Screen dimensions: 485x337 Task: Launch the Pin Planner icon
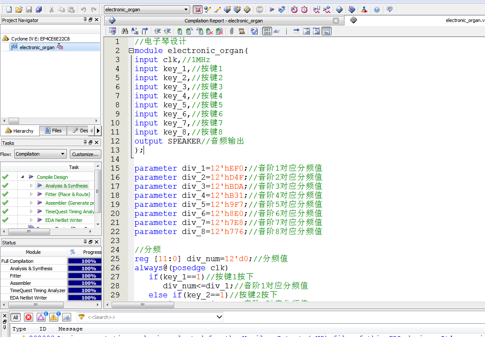(352, 9)
